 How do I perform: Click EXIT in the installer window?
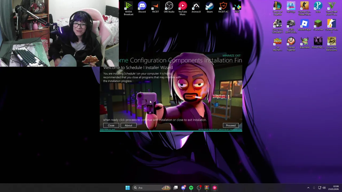point(238,55)
